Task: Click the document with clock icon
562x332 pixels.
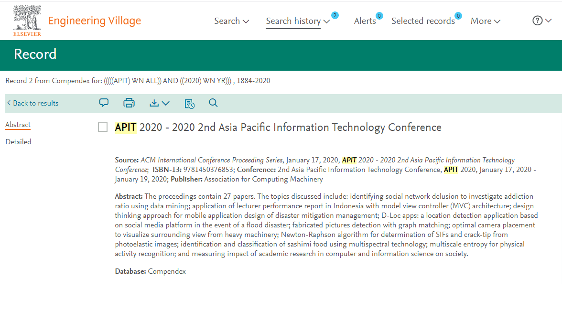Action: tap(189, 103)
